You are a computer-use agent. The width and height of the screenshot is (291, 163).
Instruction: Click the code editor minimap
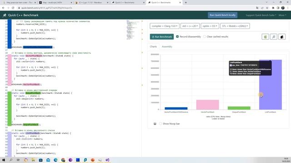(133, 29)
